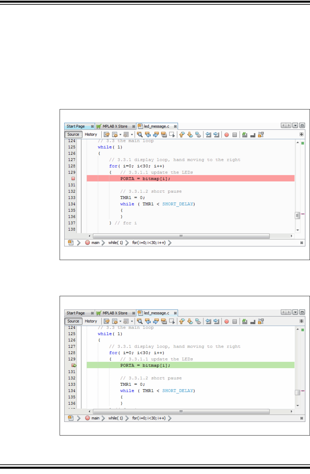Find previous occurrence in red-breakpoint editor
310x474 pixels.
[x=148, y=135]
